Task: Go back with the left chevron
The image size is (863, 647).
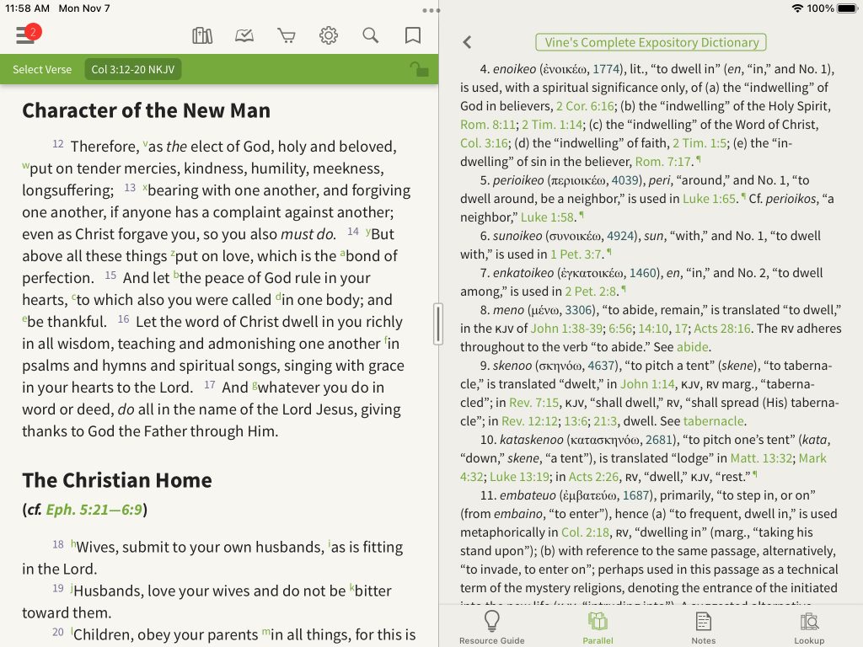Action: (467, 42)
